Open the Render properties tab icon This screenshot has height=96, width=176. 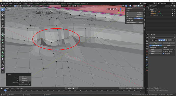click(x=147, y=41)
